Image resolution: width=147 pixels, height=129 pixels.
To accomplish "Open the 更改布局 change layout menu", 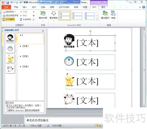I will tap(43, 16).
